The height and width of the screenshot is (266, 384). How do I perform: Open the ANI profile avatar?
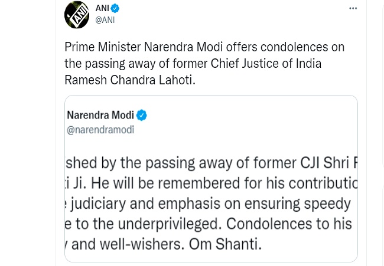pyautogui.click(x=77, y=14)
